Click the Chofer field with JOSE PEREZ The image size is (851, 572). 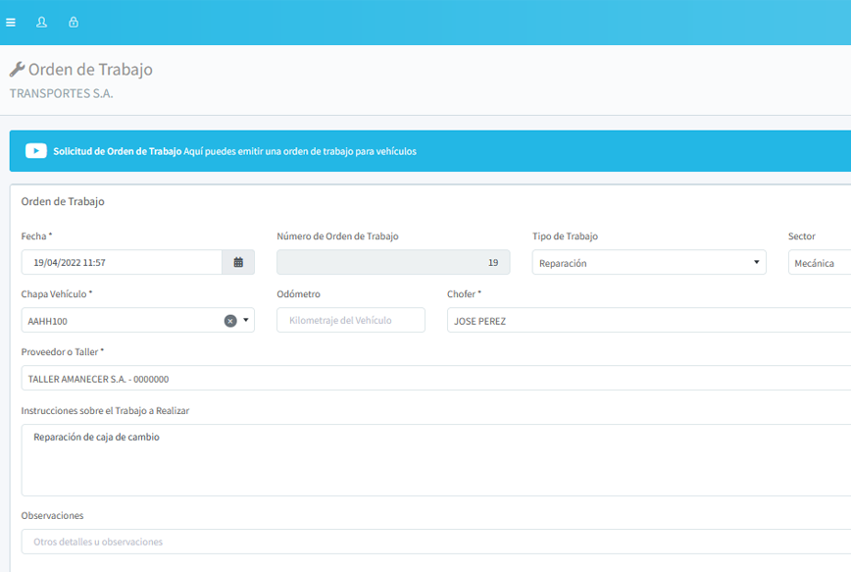coord(647,320)
